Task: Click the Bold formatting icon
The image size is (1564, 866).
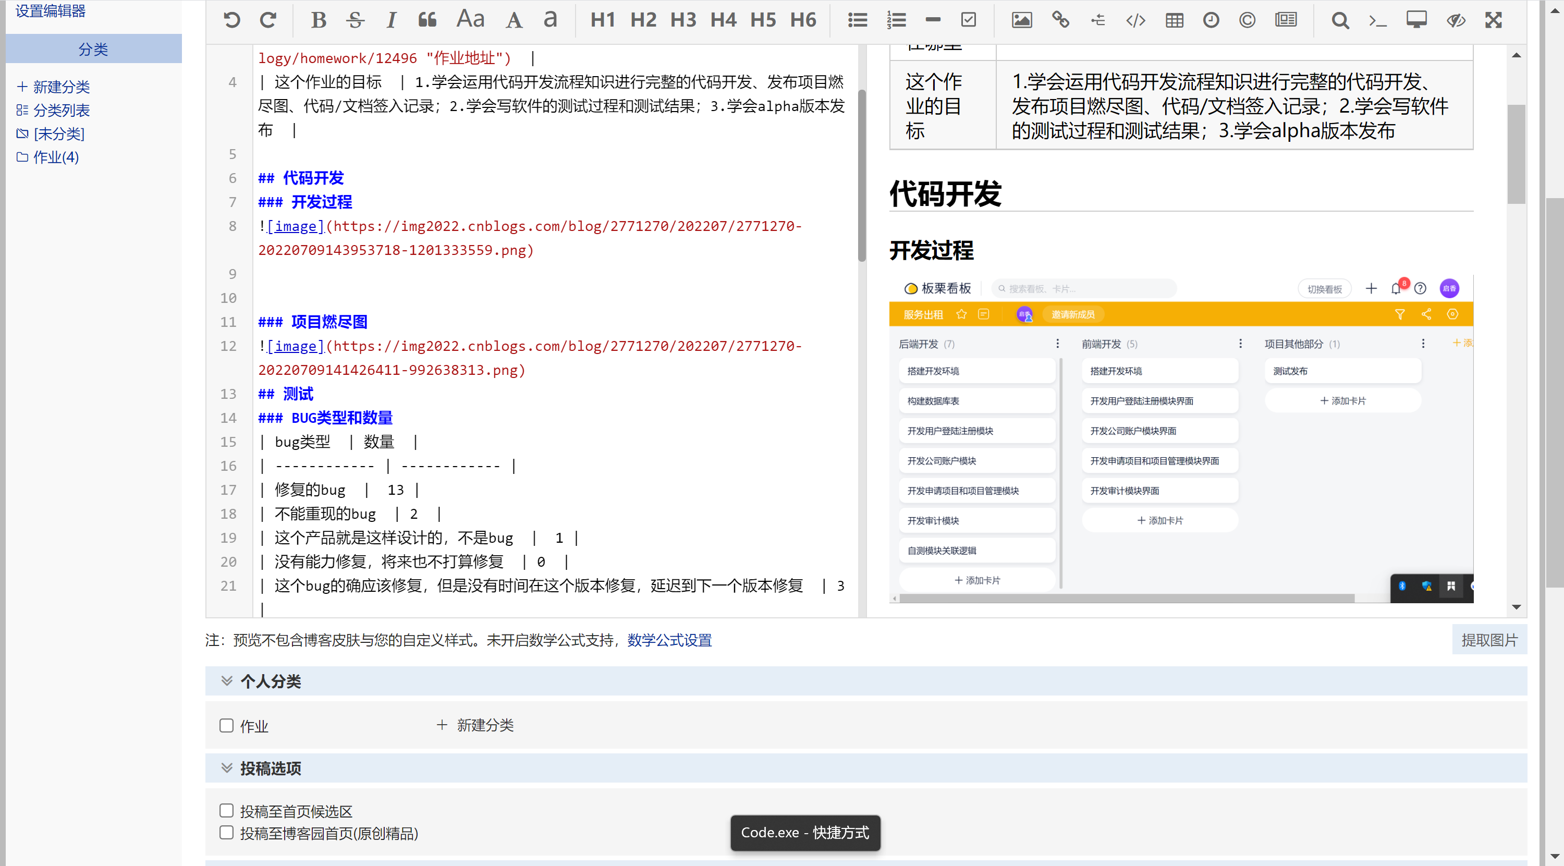Action: click(318, 20)
